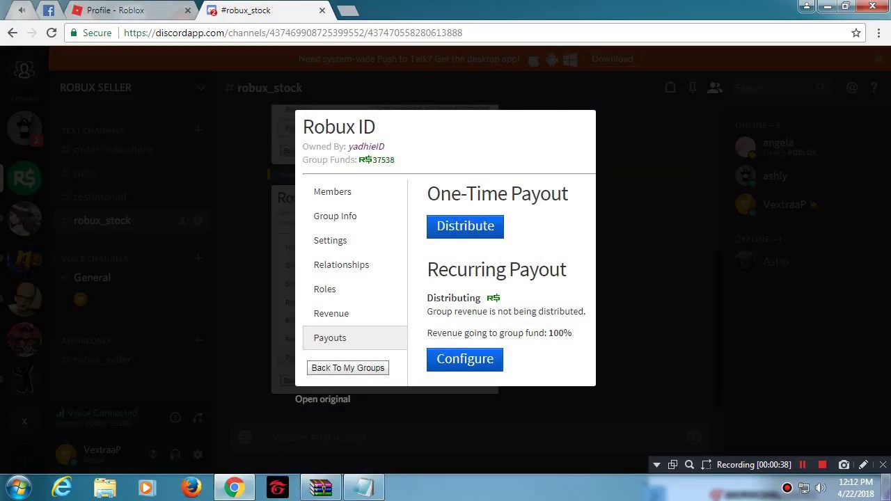Open recorder pencil draw tool
The width and height of the screenshot is (891, 501).
pos(863,465)
